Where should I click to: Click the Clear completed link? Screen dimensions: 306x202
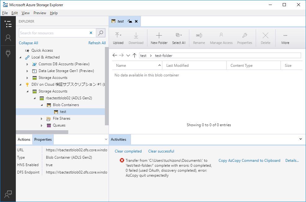[x=128, y=151]
